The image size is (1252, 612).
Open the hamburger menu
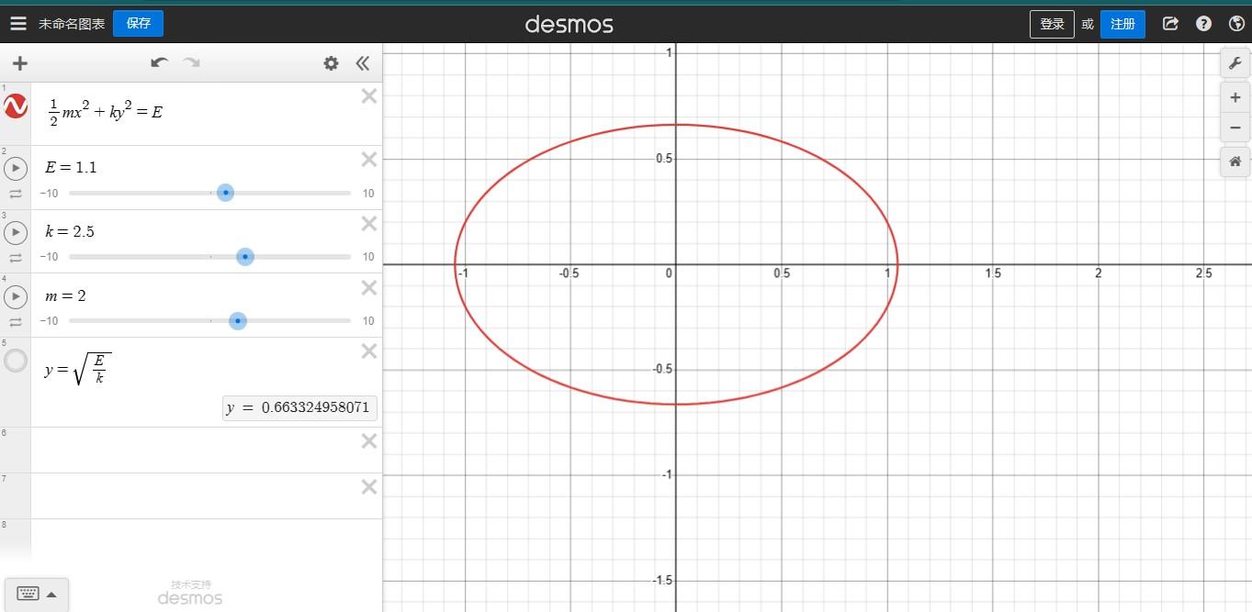click(18, 24)
